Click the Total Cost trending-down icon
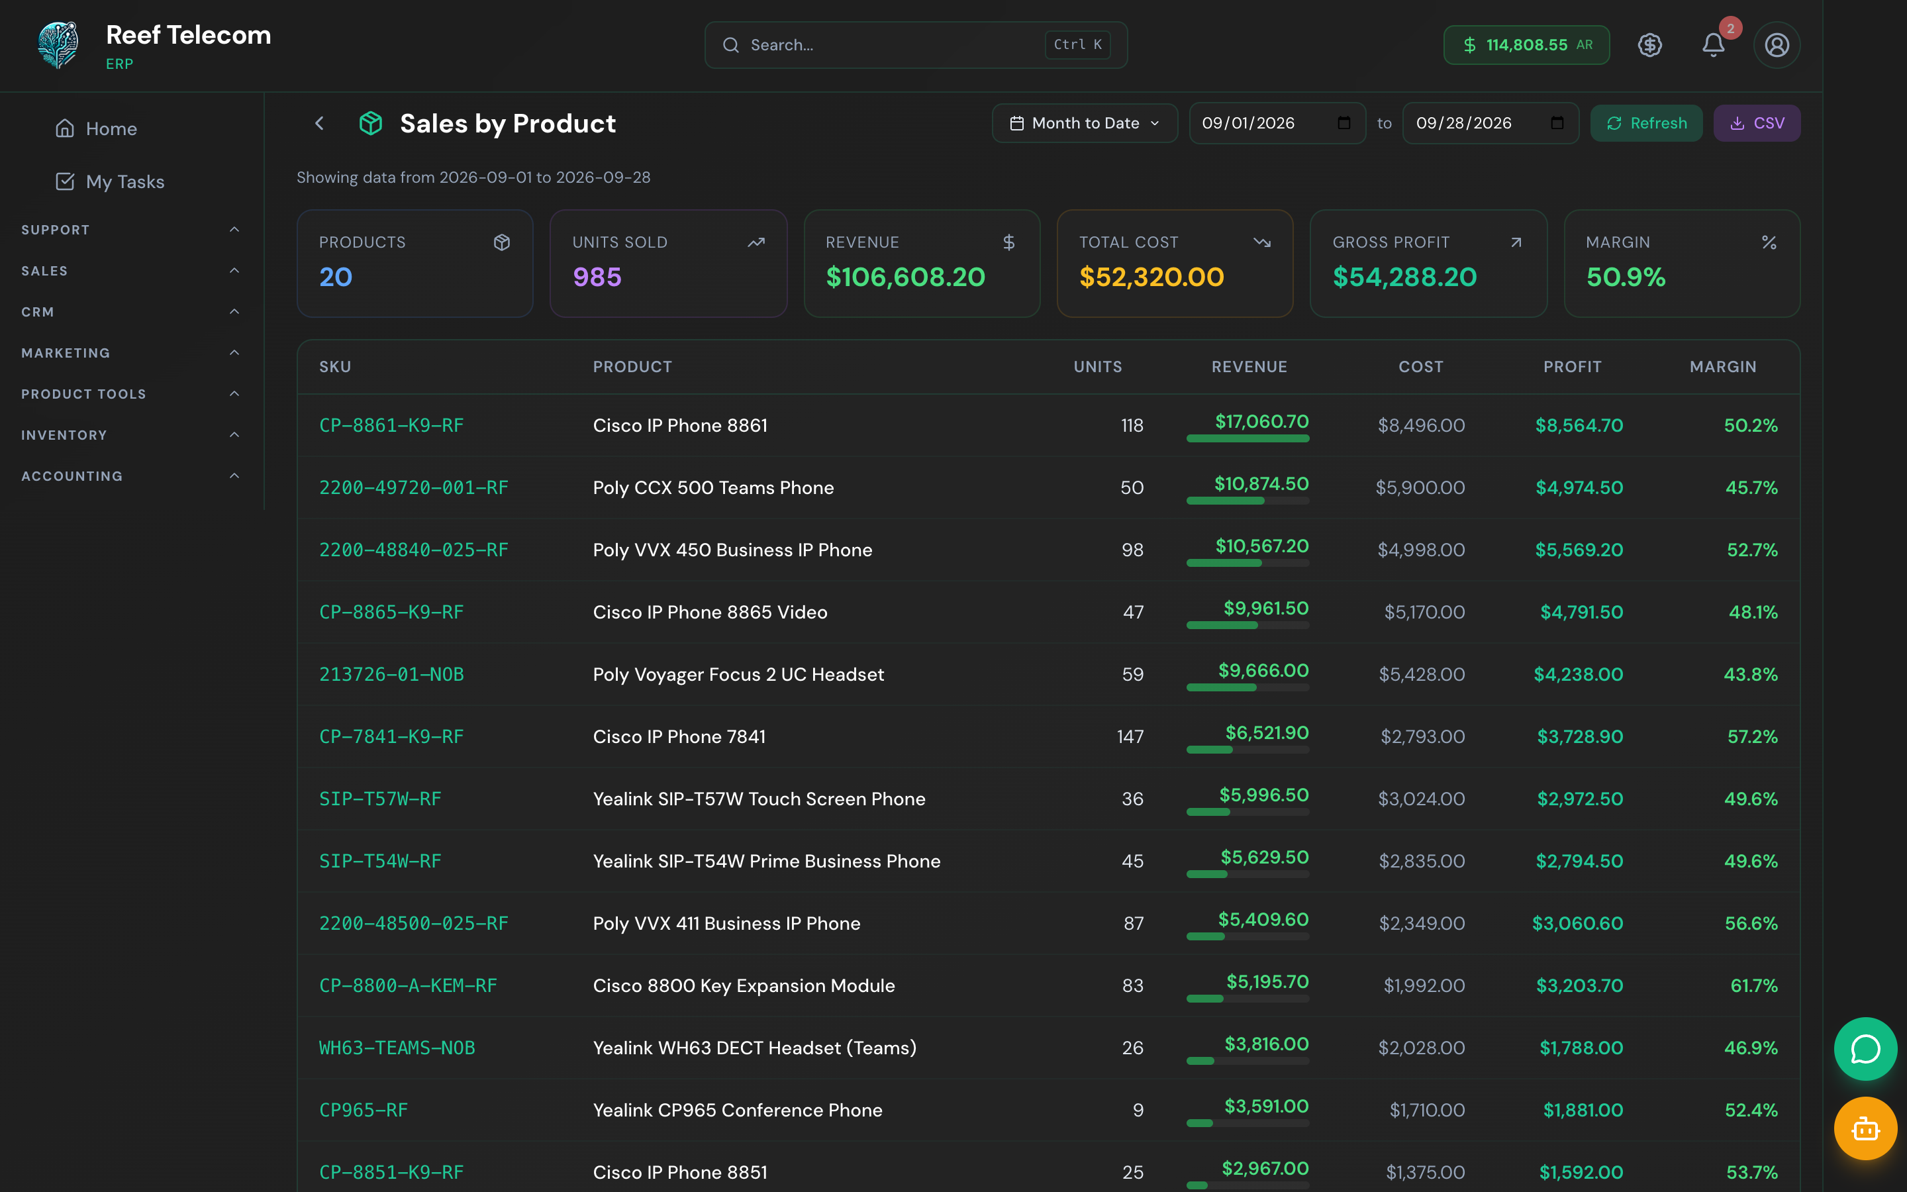The height and width of the screenshot is (1192, 1907). (1263, 242)
